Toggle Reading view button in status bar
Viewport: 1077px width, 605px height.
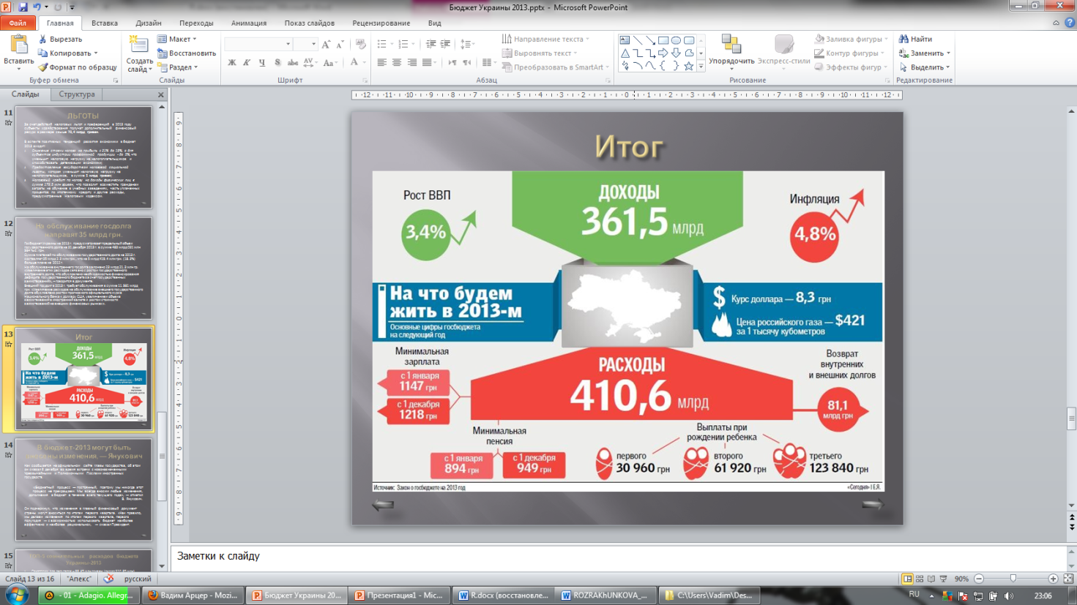[x=931, y=579]
